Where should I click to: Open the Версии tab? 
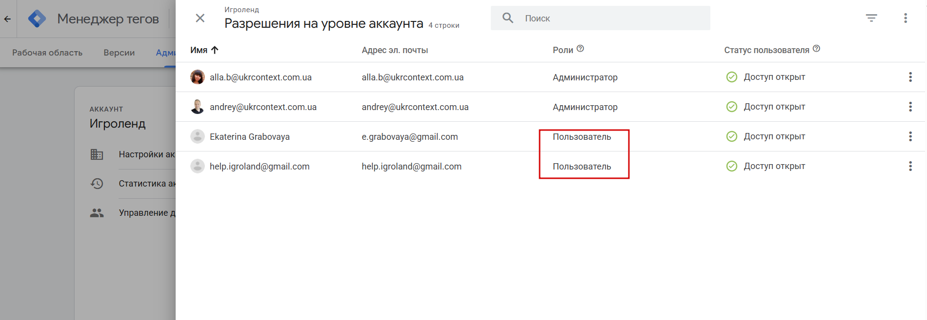tap(119, 53)
